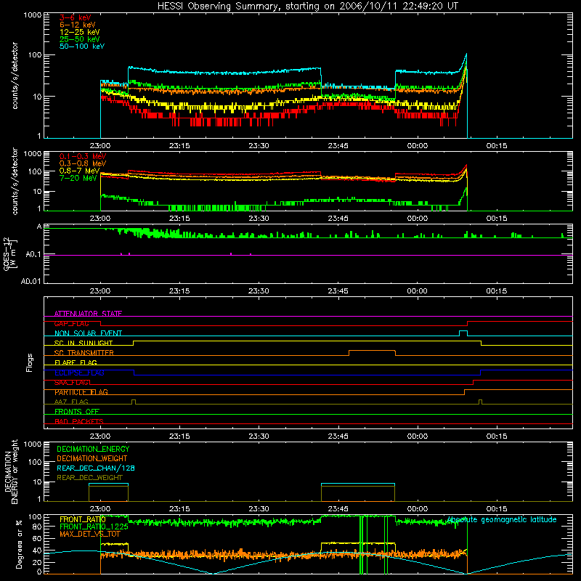Select the red 0.1-0.3 MeV legend label

point(83,156)
